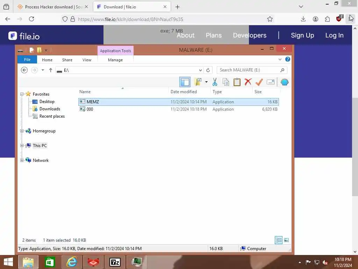Open uBlock Origin shield icon
The width and height of the screenshot is (358, 269).
(x=339, y=19)
